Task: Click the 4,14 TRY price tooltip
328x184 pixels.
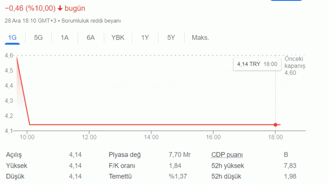Action: [x=257, y=64]
